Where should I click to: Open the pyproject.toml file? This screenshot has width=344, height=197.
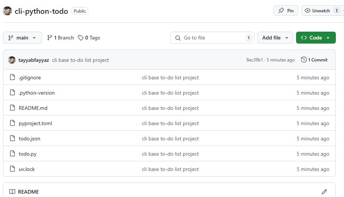click(35, 123)
